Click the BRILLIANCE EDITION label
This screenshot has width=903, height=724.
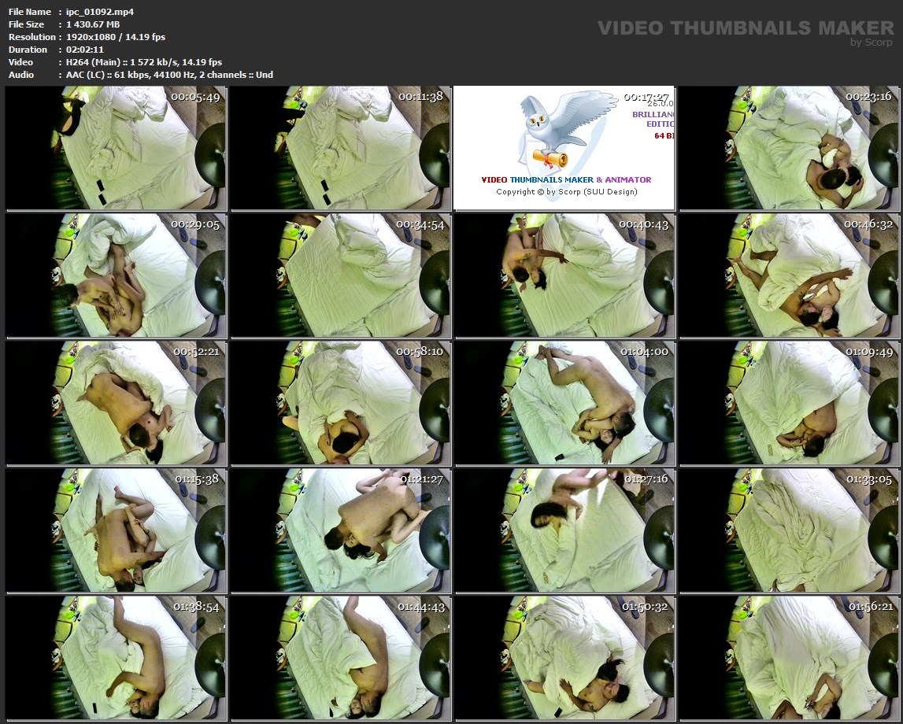click(x=653, y=119)
